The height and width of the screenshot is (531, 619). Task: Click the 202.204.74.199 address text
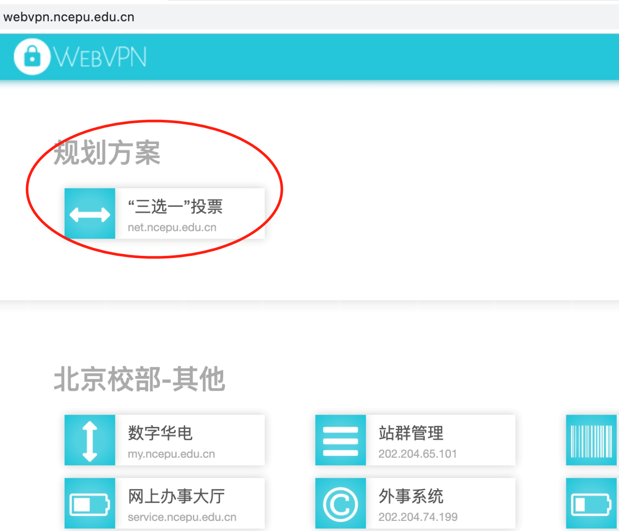click(418, 517)
